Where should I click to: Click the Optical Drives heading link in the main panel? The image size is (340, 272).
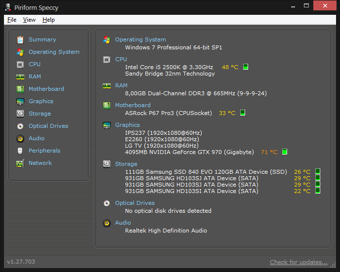[135, 203]
